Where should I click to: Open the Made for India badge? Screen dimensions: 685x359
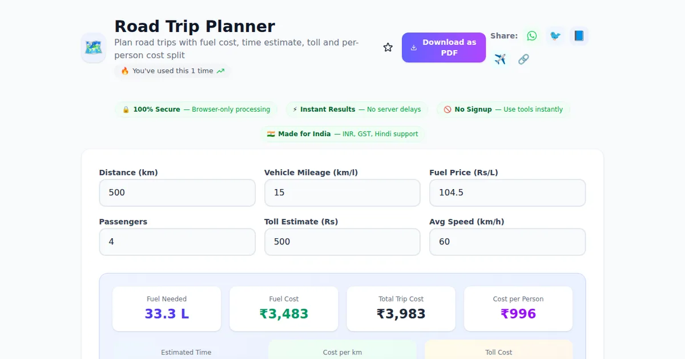click(343, 134)
